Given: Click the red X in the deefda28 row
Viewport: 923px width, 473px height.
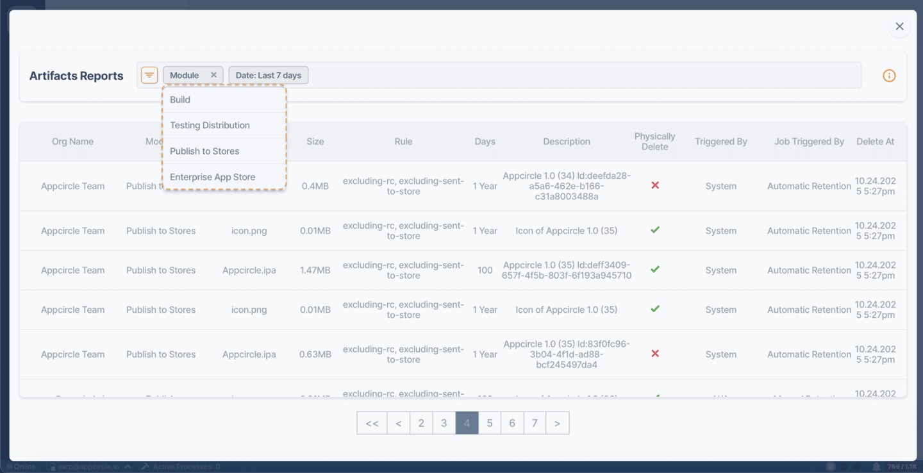Looking at the screenshot, I should tap(655, 185).
